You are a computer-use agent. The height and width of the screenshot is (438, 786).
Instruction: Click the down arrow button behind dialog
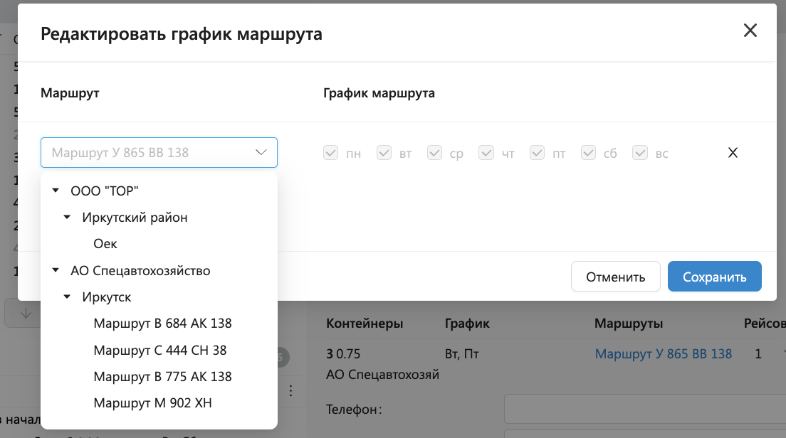[26, 314]
